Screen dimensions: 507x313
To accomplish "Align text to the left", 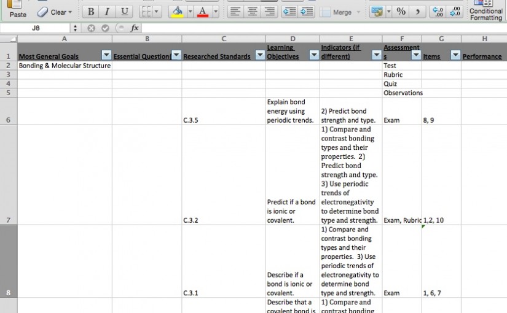I will tap(235, 12).
